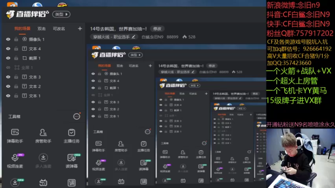Open the 房管助手 tool

43,135
